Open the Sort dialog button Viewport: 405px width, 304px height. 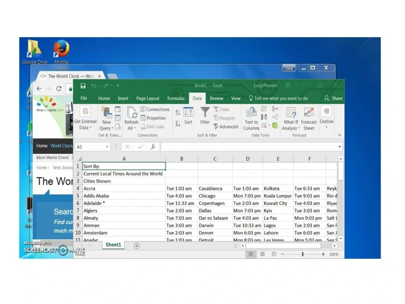pyautogui.click(x=188, y=116)
